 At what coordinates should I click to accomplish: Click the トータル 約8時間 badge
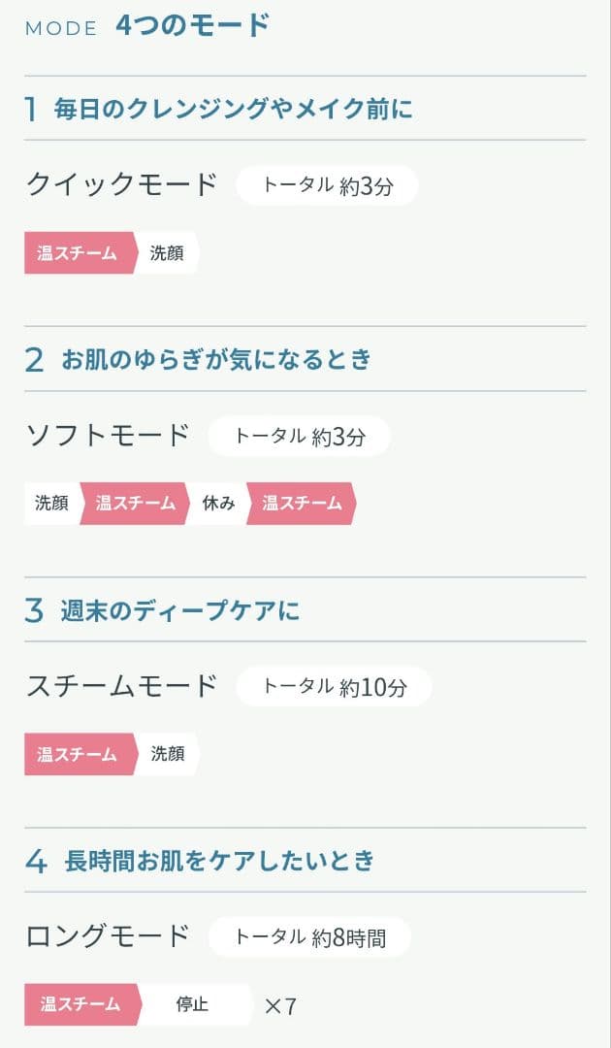(x=310, y=937)
